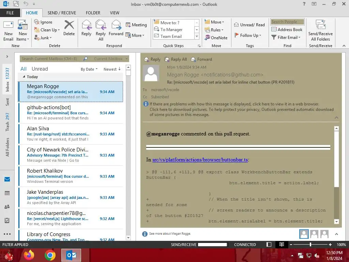Switch to the VIEW tab
This screenshot has width=349, height=262.
coord(115,13)
